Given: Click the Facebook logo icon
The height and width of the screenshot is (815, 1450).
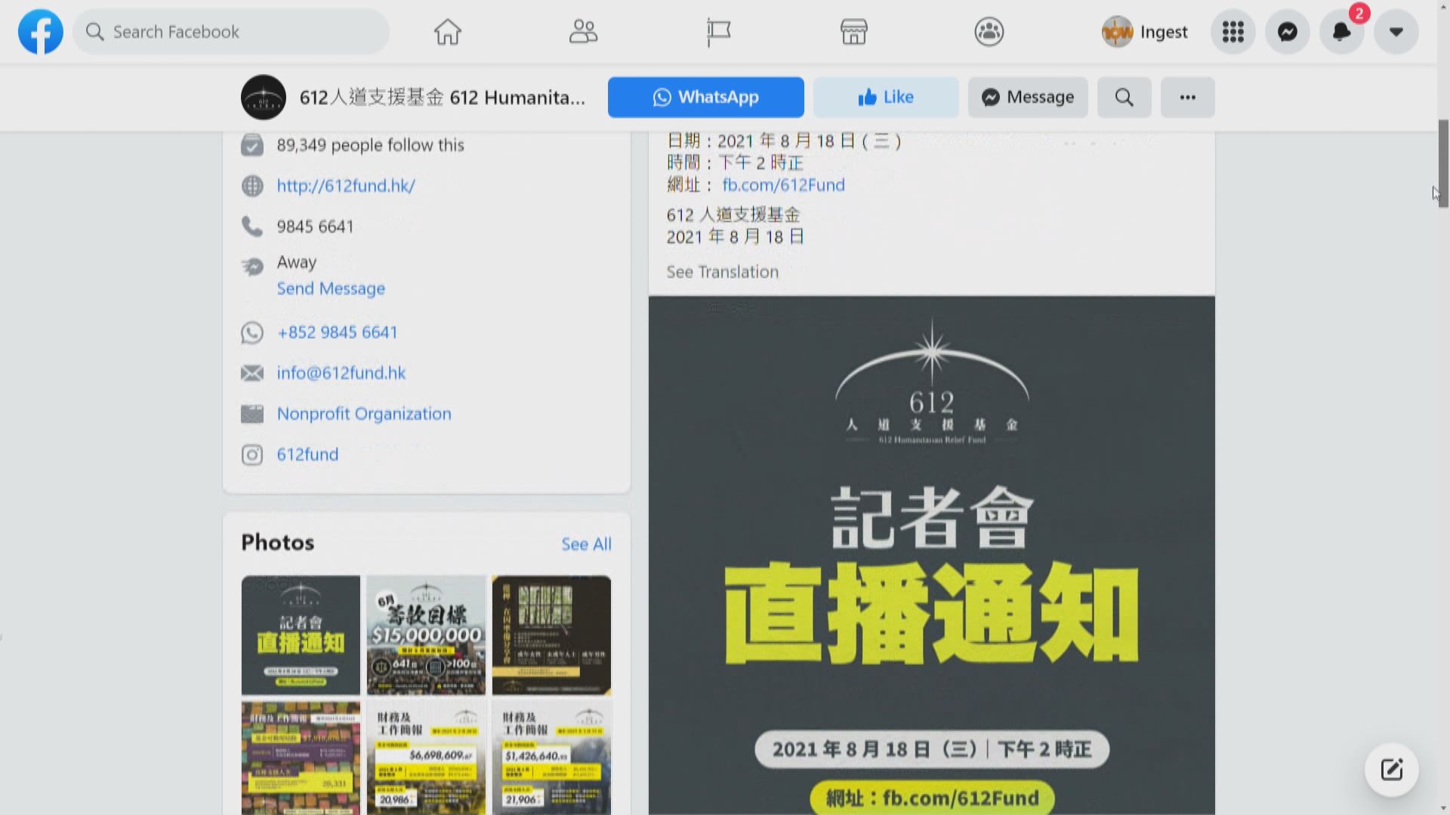Looking at the screenshot, I should [41, 32].
